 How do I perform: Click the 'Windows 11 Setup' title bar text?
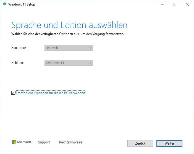(22, 4)
